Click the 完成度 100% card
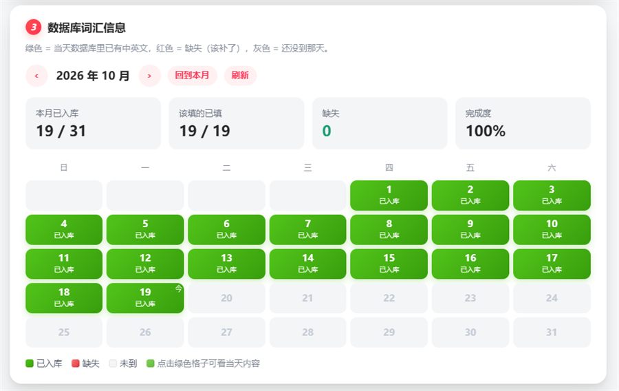This screenshot has width=619, height=391. coord(523,124)
